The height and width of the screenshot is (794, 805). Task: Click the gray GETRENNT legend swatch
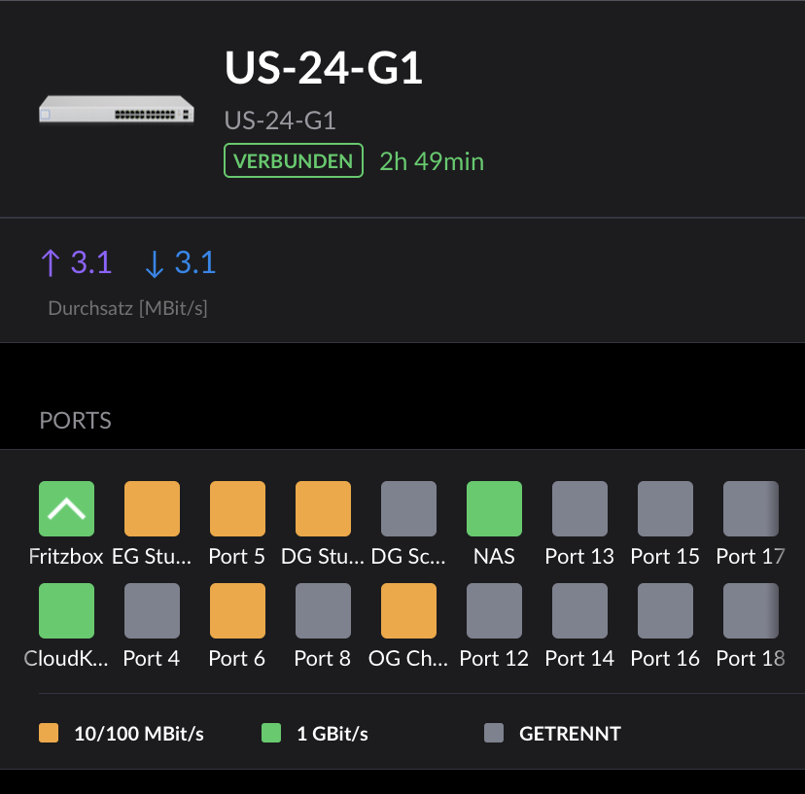494,733
